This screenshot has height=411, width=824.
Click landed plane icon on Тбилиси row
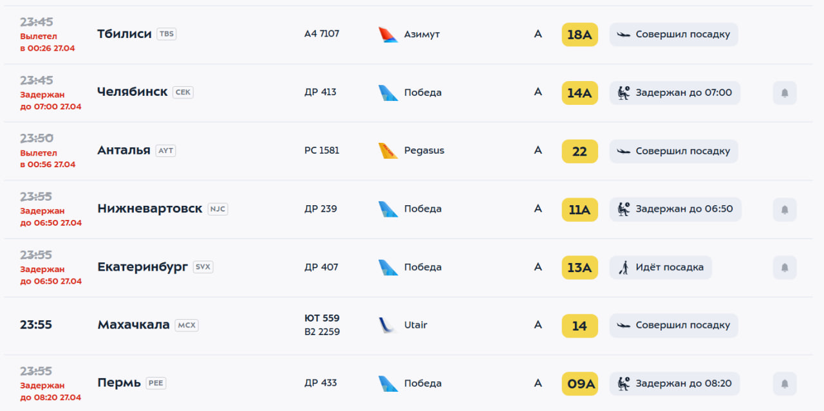pyautogui.click(x=623, y=35)
